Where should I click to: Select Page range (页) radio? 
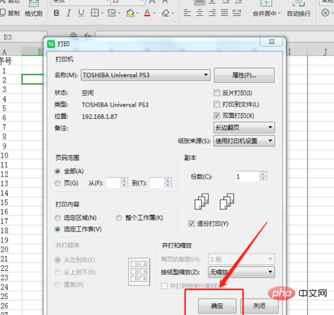click(x=57, y=183)
